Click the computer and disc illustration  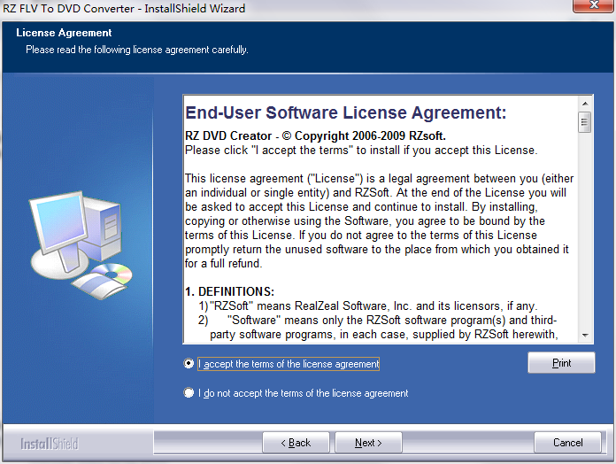[x=81, y=245]
